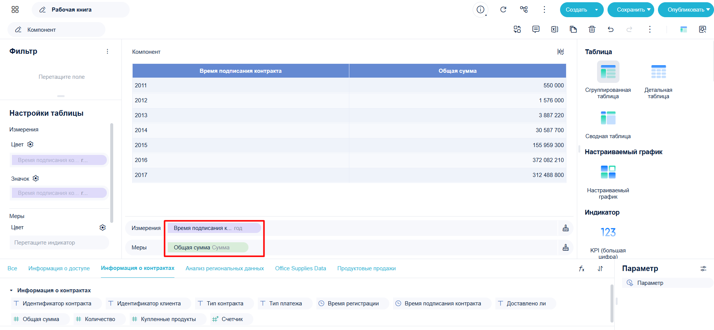Viewport: 714px width, 330px height.
Task: Open the Создать dropdown arrow
Action: [596, 10]
